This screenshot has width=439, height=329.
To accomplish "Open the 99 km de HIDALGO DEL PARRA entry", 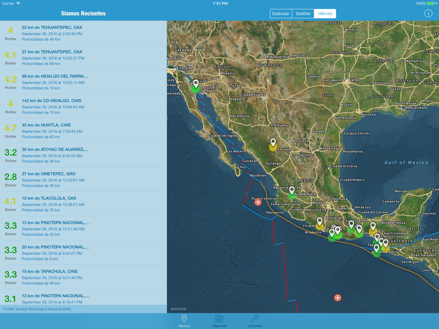I will click(x=83, y=82).
